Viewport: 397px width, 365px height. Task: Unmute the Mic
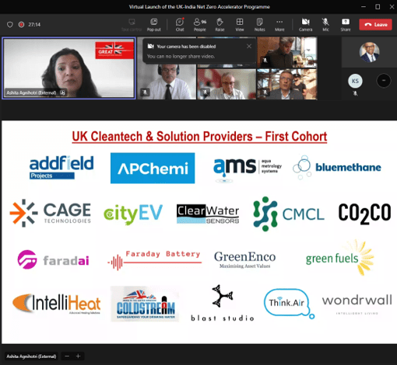325,25
